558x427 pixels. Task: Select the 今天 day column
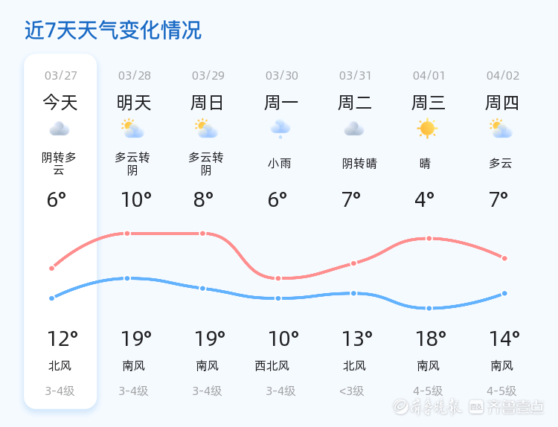coord(60,231)
